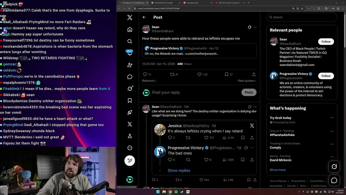Open the More circle icon in sidebar
This screenshot has height=195, width=346.
click(x=130, y=148)
